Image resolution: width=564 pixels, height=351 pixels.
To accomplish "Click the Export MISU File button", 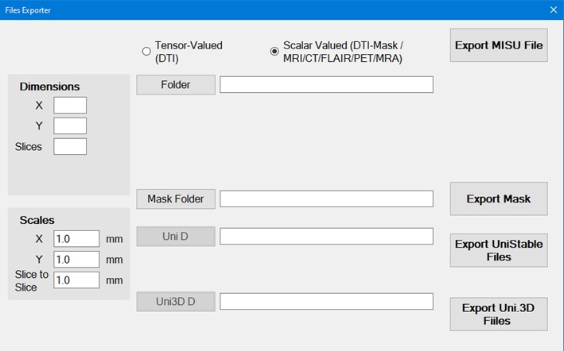I will click(x=499, y=46).
